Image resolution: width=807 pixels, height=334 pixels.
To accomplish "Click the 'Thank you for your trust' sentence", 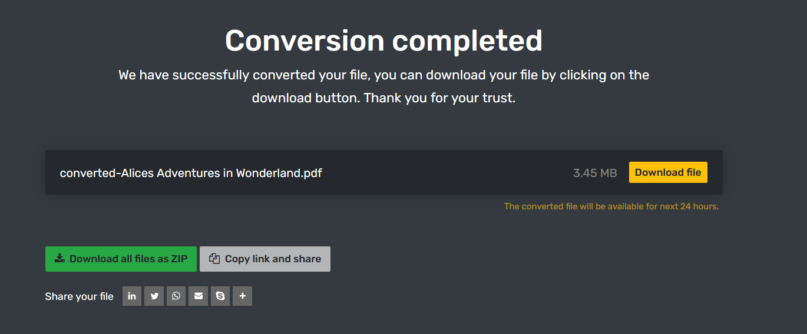I will (x=439, y=98).
